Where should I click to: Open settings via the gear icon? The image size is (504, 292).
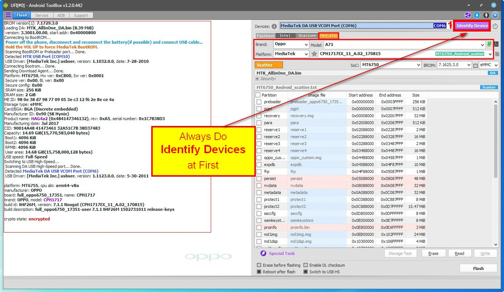[x=495, y=15]
